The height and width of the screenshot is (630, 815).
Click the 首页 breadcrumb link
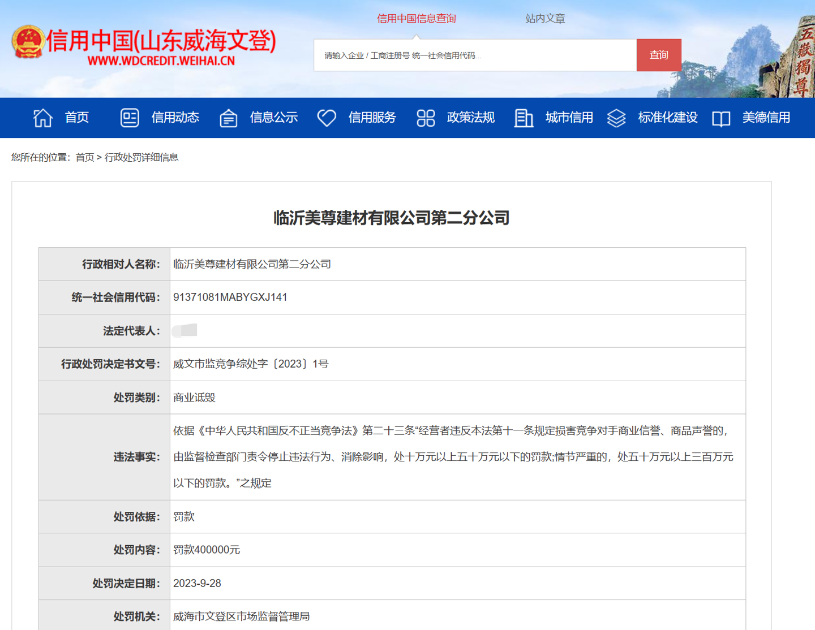click(85, 157)
